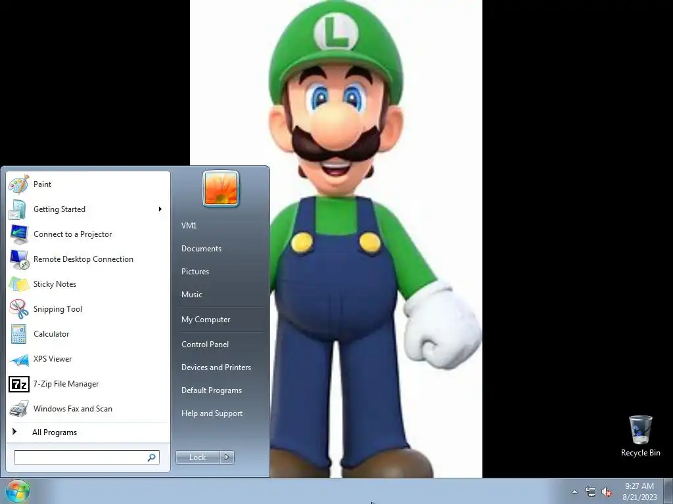Open Devices and Printers
Screen dimensions: 673x504
click(x=216, y=367)
